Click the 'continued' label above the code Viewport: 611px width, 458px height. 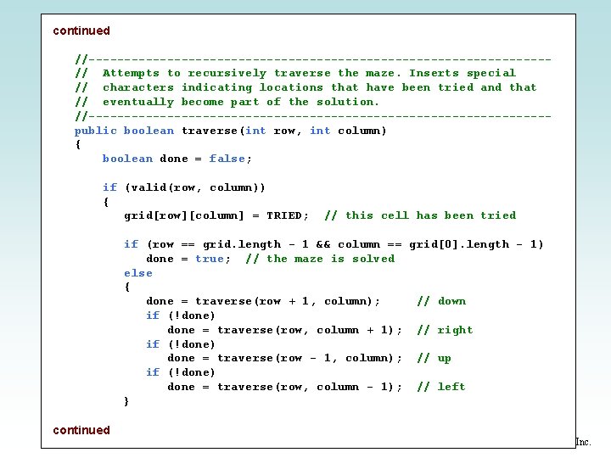pyautogui.click(x=81, y=31)
